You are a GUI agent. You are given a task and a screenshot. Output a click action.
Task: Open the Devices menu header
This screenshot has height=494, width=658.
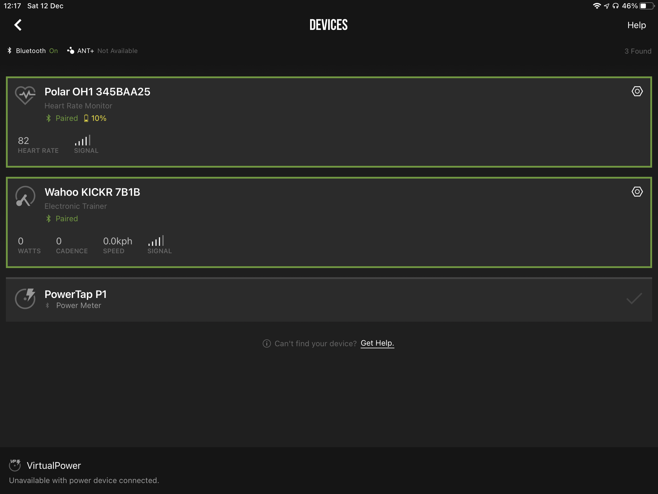click(329, 25)
